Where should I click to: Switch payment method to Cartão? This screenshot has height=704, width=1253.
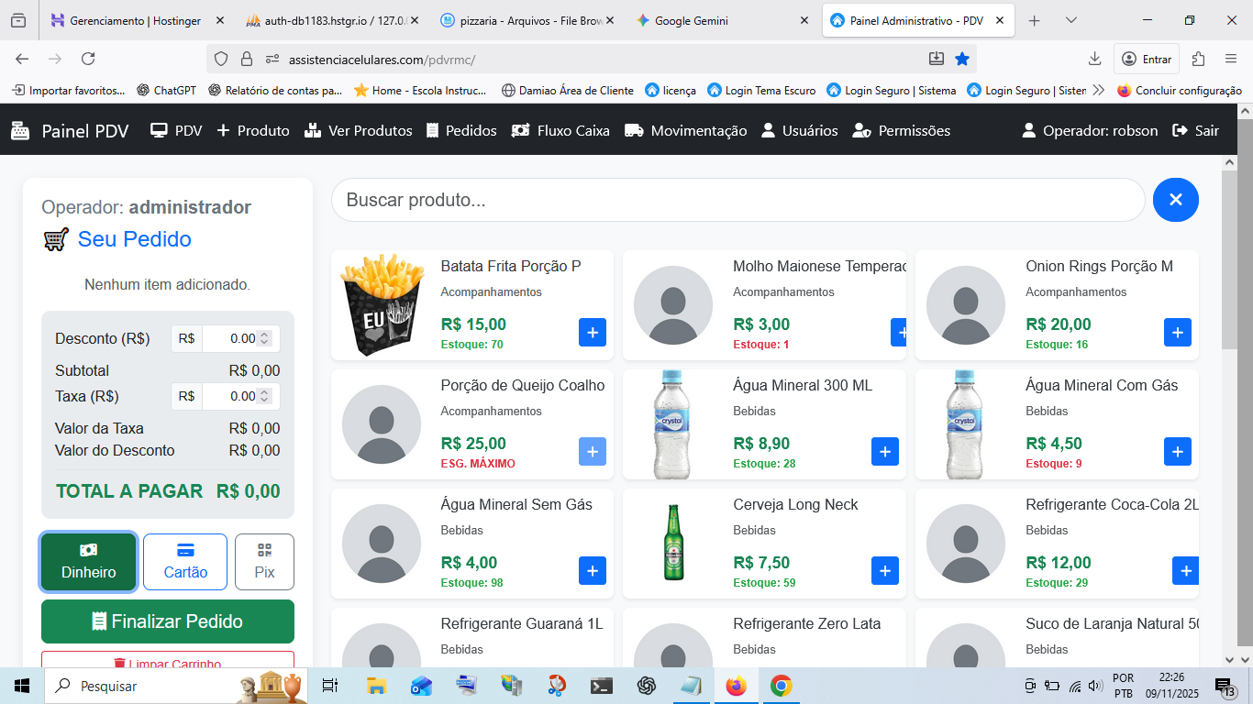click(x=184, y=561)
